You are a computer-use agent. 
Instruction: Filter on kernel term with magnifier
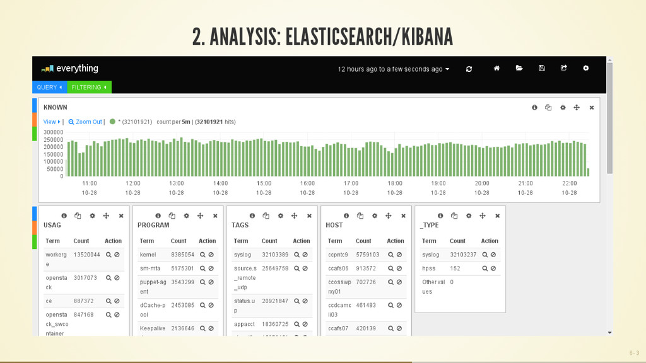[x=203, y=255]
